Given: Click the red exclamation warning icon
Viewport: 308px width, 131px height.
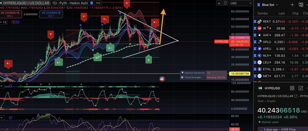Looking at the screenshot, I should (x=14, y=22).
